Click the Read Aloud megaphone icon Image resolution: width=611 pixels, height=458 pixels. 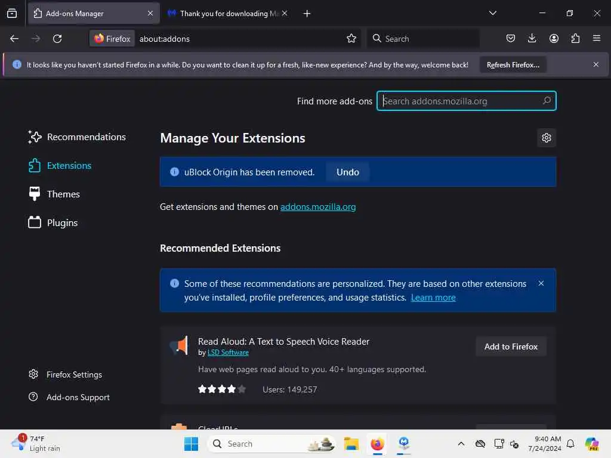click(179, 345)
